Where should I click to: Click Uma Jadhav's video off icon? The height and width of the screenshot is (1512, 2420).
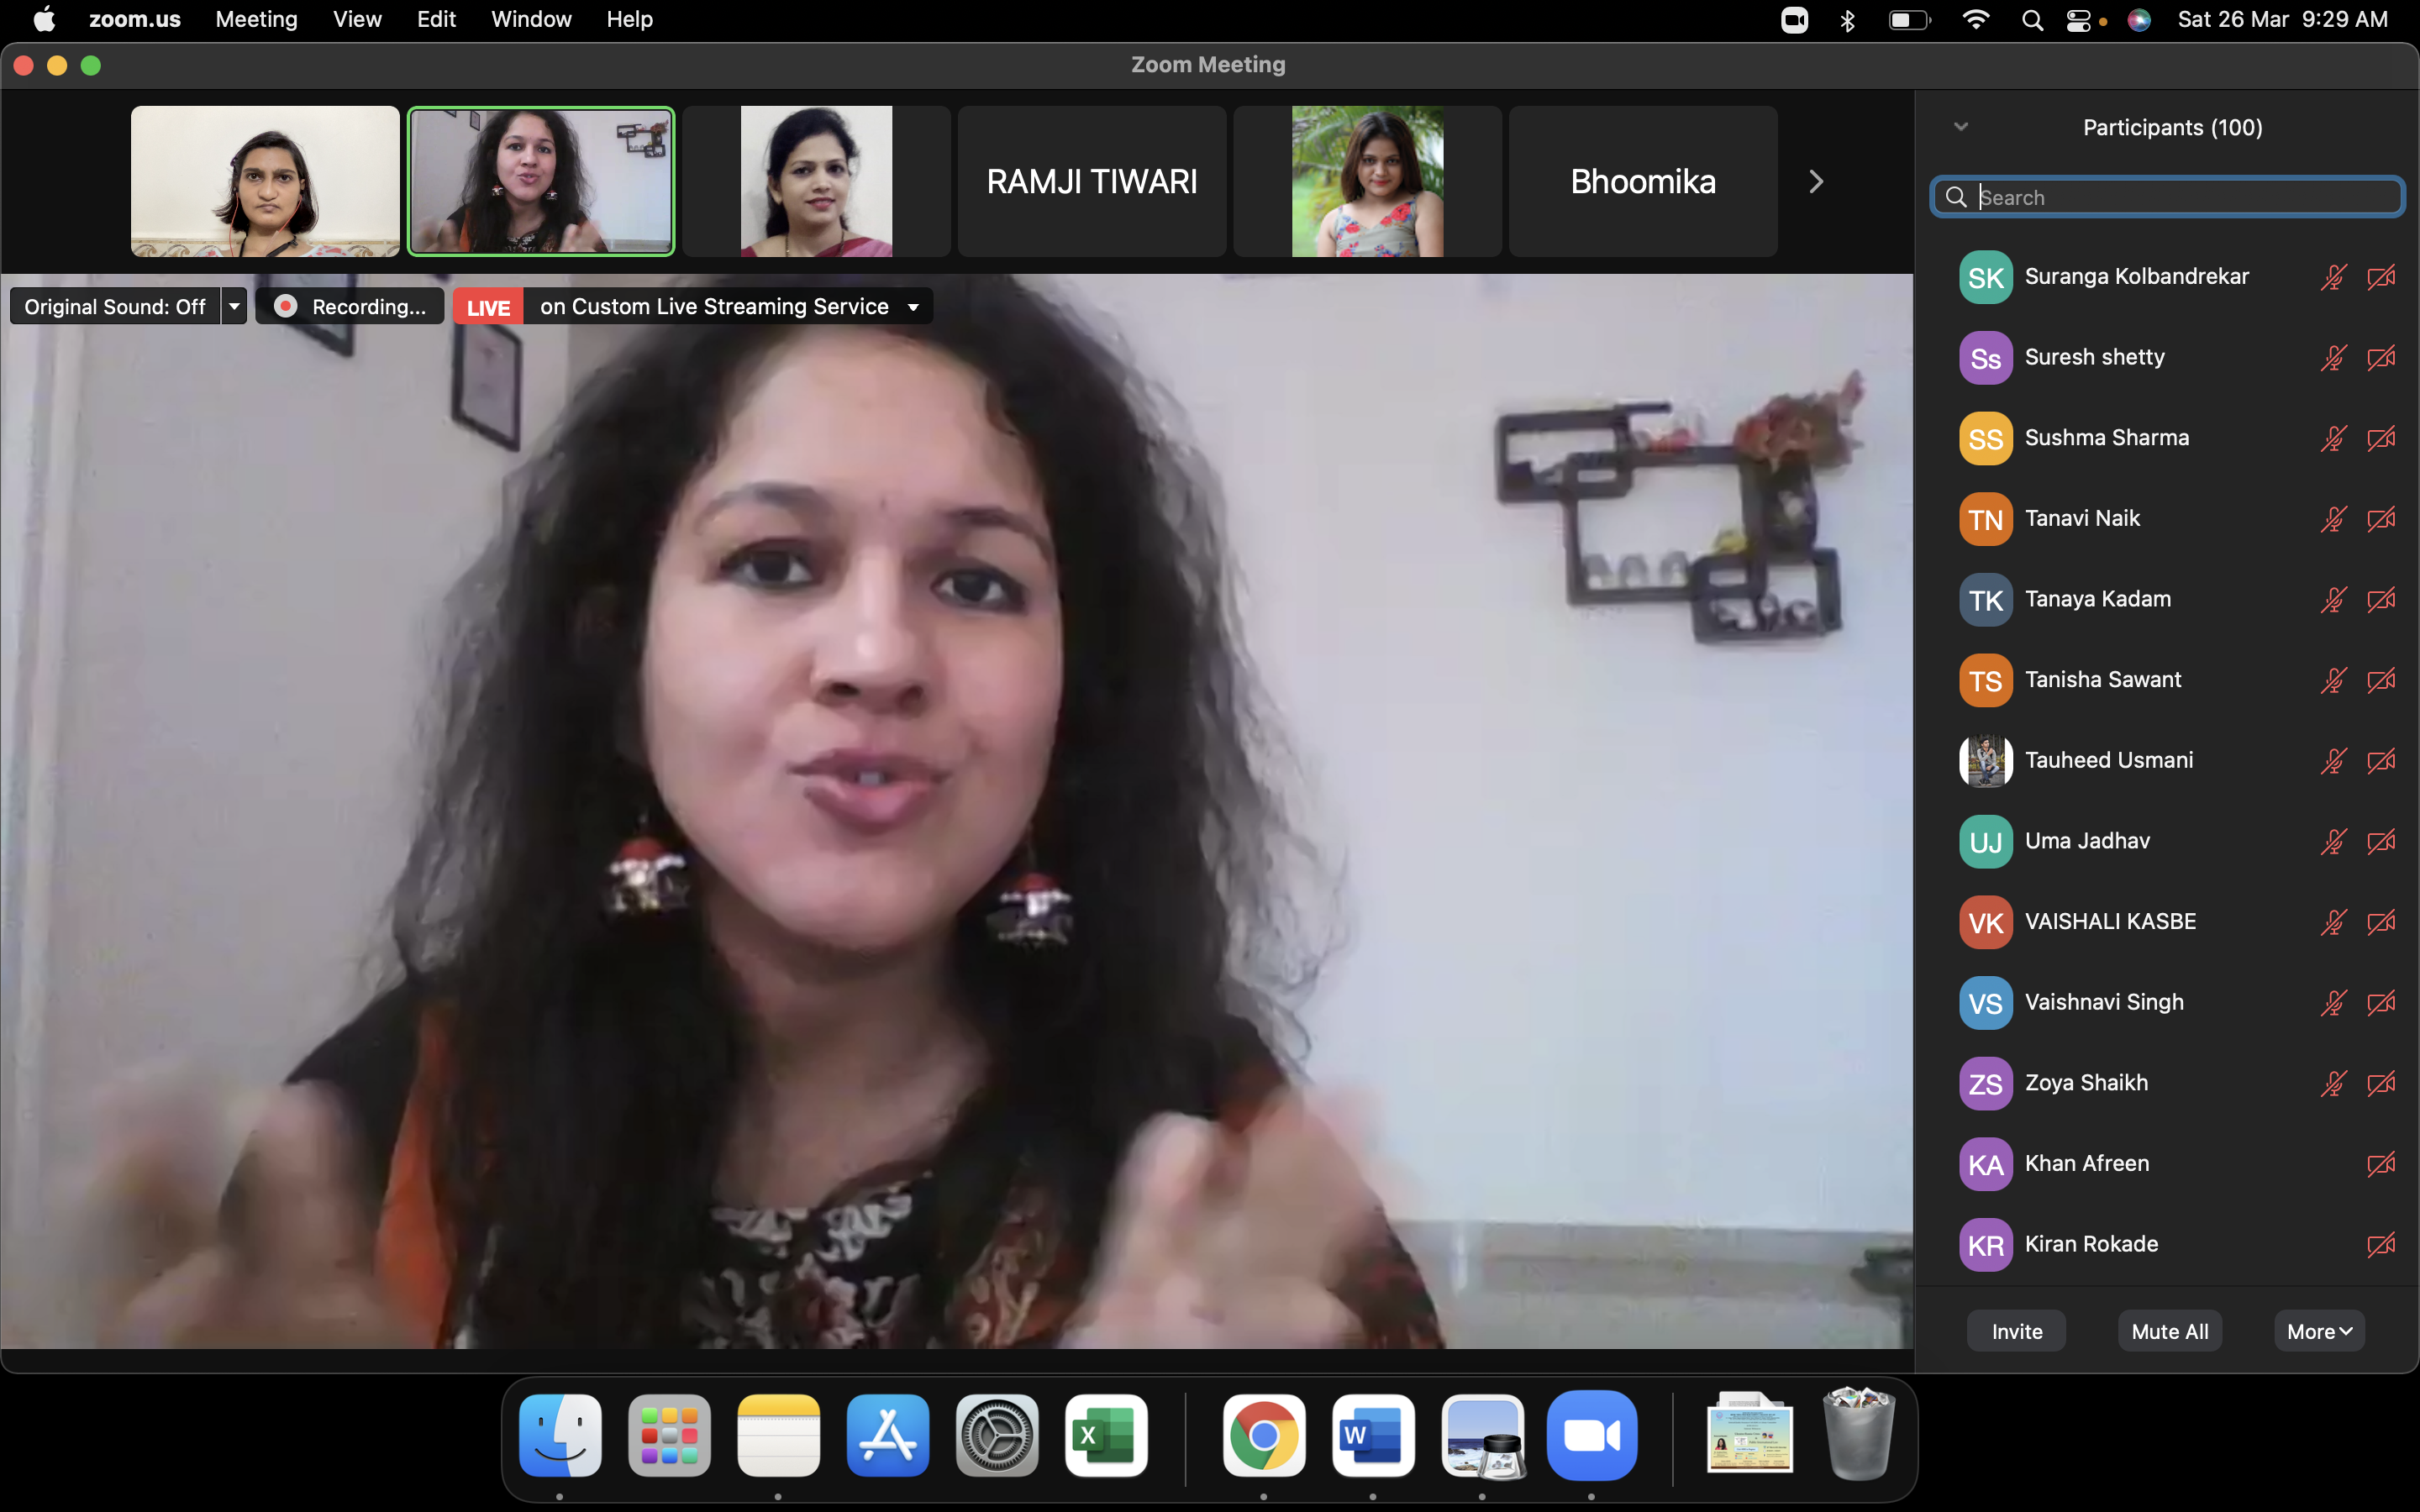(2381, 842)
